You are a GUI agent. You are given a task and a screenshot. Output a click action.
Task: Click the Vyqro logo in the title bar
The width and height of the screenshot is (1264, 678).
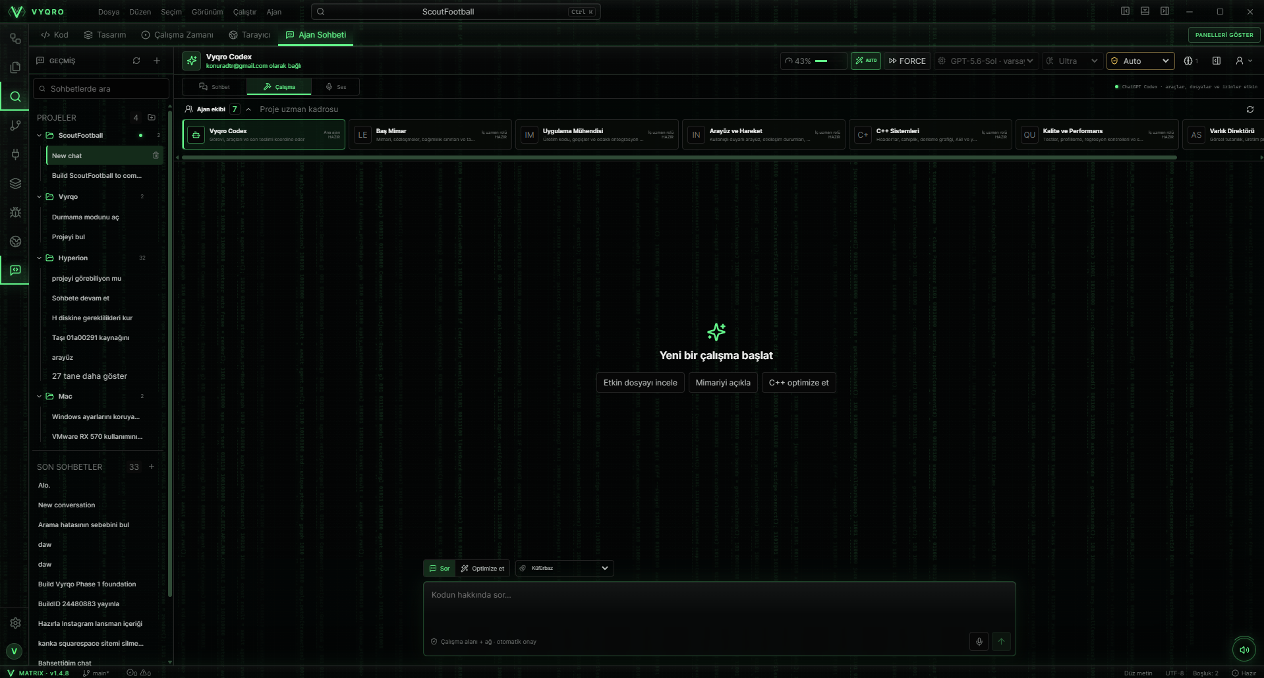pyautogui.click(x=16, y=12)
